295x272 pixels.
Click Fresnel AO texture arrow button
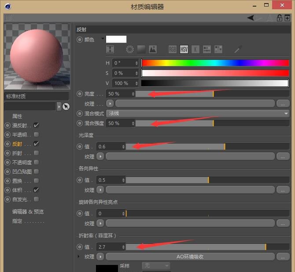click(x=100, y=257)
